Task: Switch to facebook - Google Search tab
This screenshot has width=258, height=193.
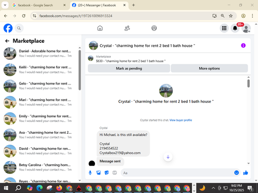Action: [x=35, y=5]
